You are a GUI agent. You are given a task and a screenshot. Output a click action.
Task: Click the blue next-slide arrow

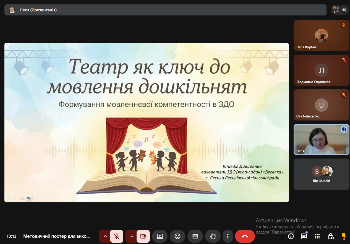tap(29, 198)
